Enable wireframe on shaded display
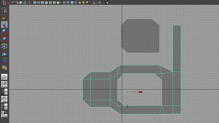Viewport: 219px width, 123px height. (72, 2)
